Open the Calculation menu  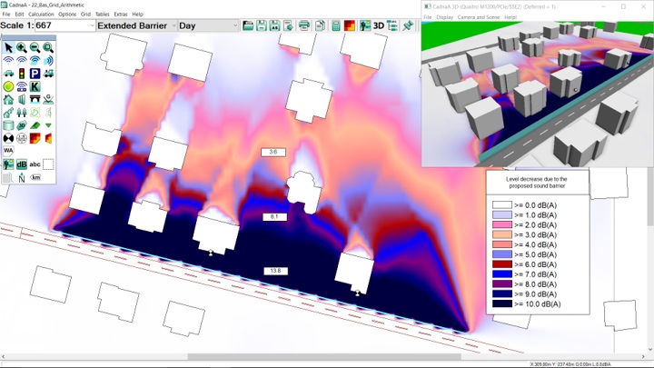(41, 15)
